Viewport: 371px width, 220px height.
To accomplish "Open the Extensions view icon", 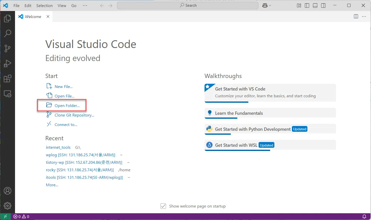I will click(x=8, y=78).
